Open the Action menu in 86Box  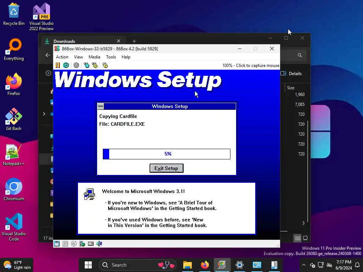point(62,57)
